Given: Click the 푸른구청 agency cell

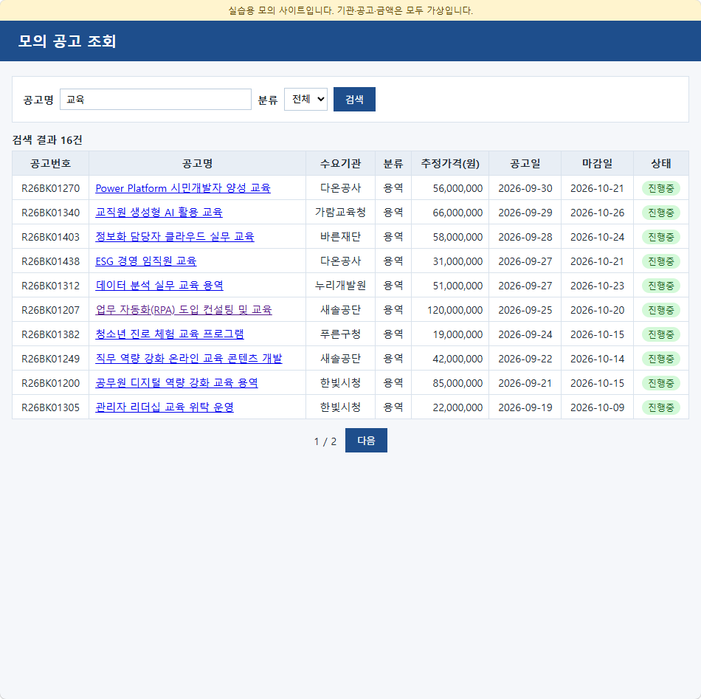Looking at the screenshot, I should [340, 334].
